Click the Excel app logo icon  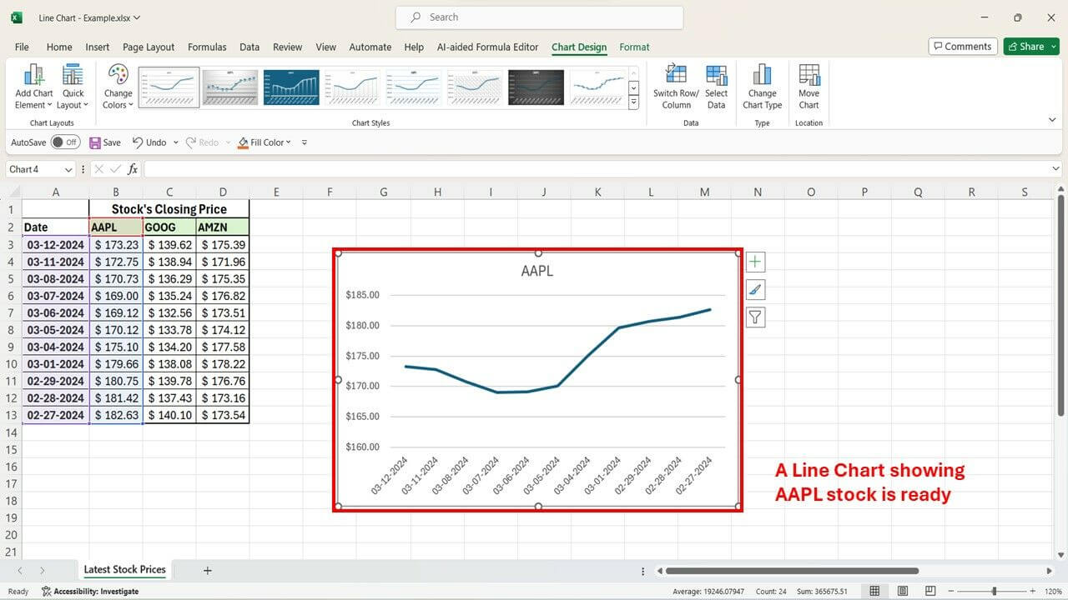click(x=17, y=17)
